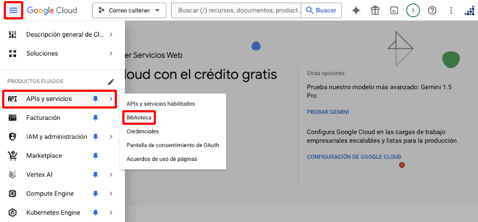Click the API icon beside APIs y servicios
The image size is (478, 222).
coord(12,99)
